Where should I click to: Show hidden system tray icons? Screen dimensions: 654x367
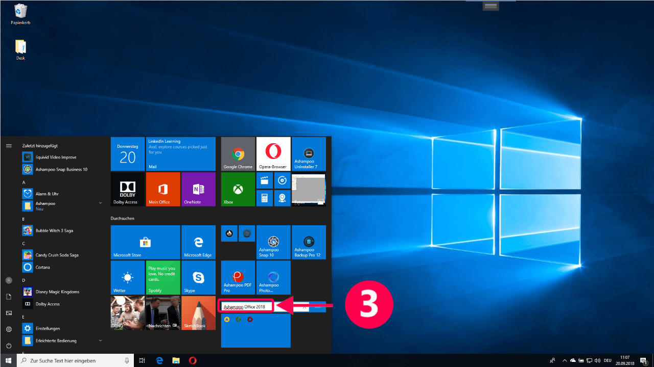pyautogui.click(x=565, y=360)
